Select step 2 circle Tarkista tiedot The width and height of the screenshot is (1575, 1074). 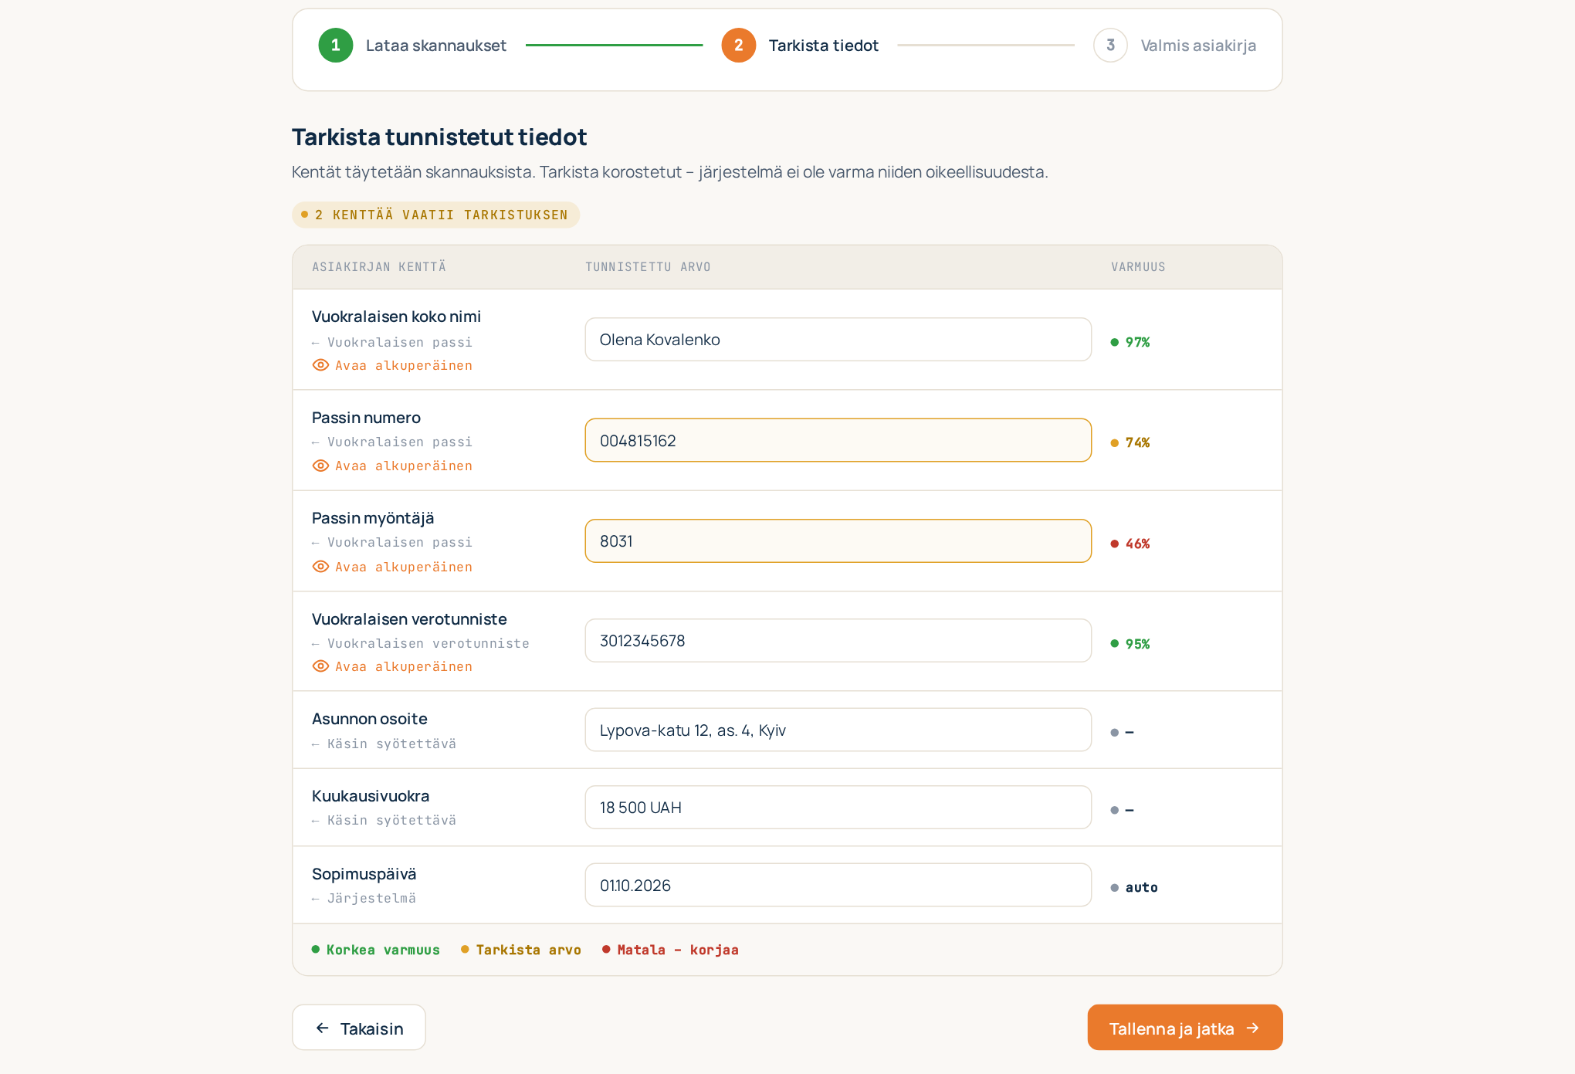[739, 46]
